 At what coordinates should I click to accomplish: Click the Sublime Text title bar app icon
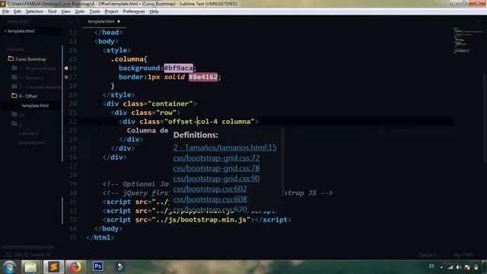click(x=3, y=4)
